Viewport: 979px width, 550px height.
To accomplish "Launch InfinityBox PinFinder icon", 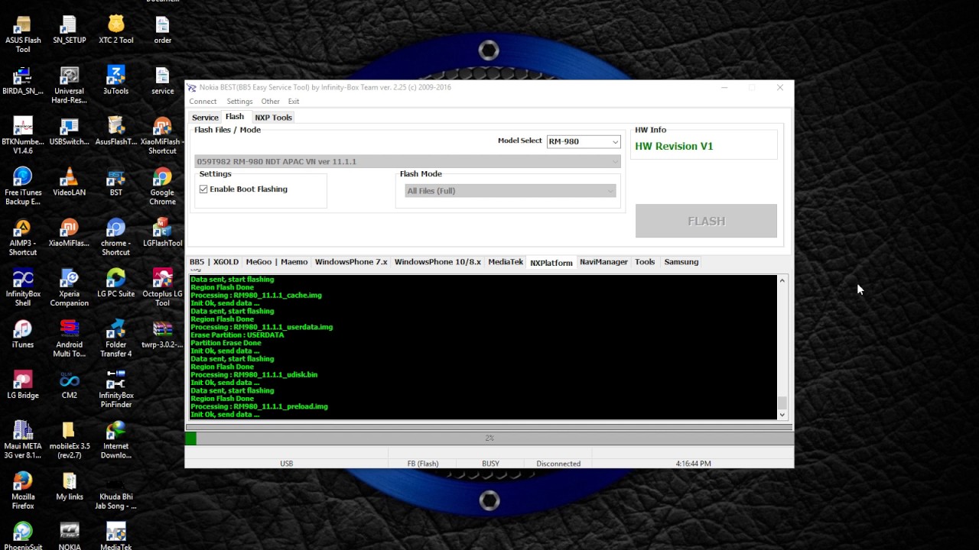I will click(x=115, y=389).
